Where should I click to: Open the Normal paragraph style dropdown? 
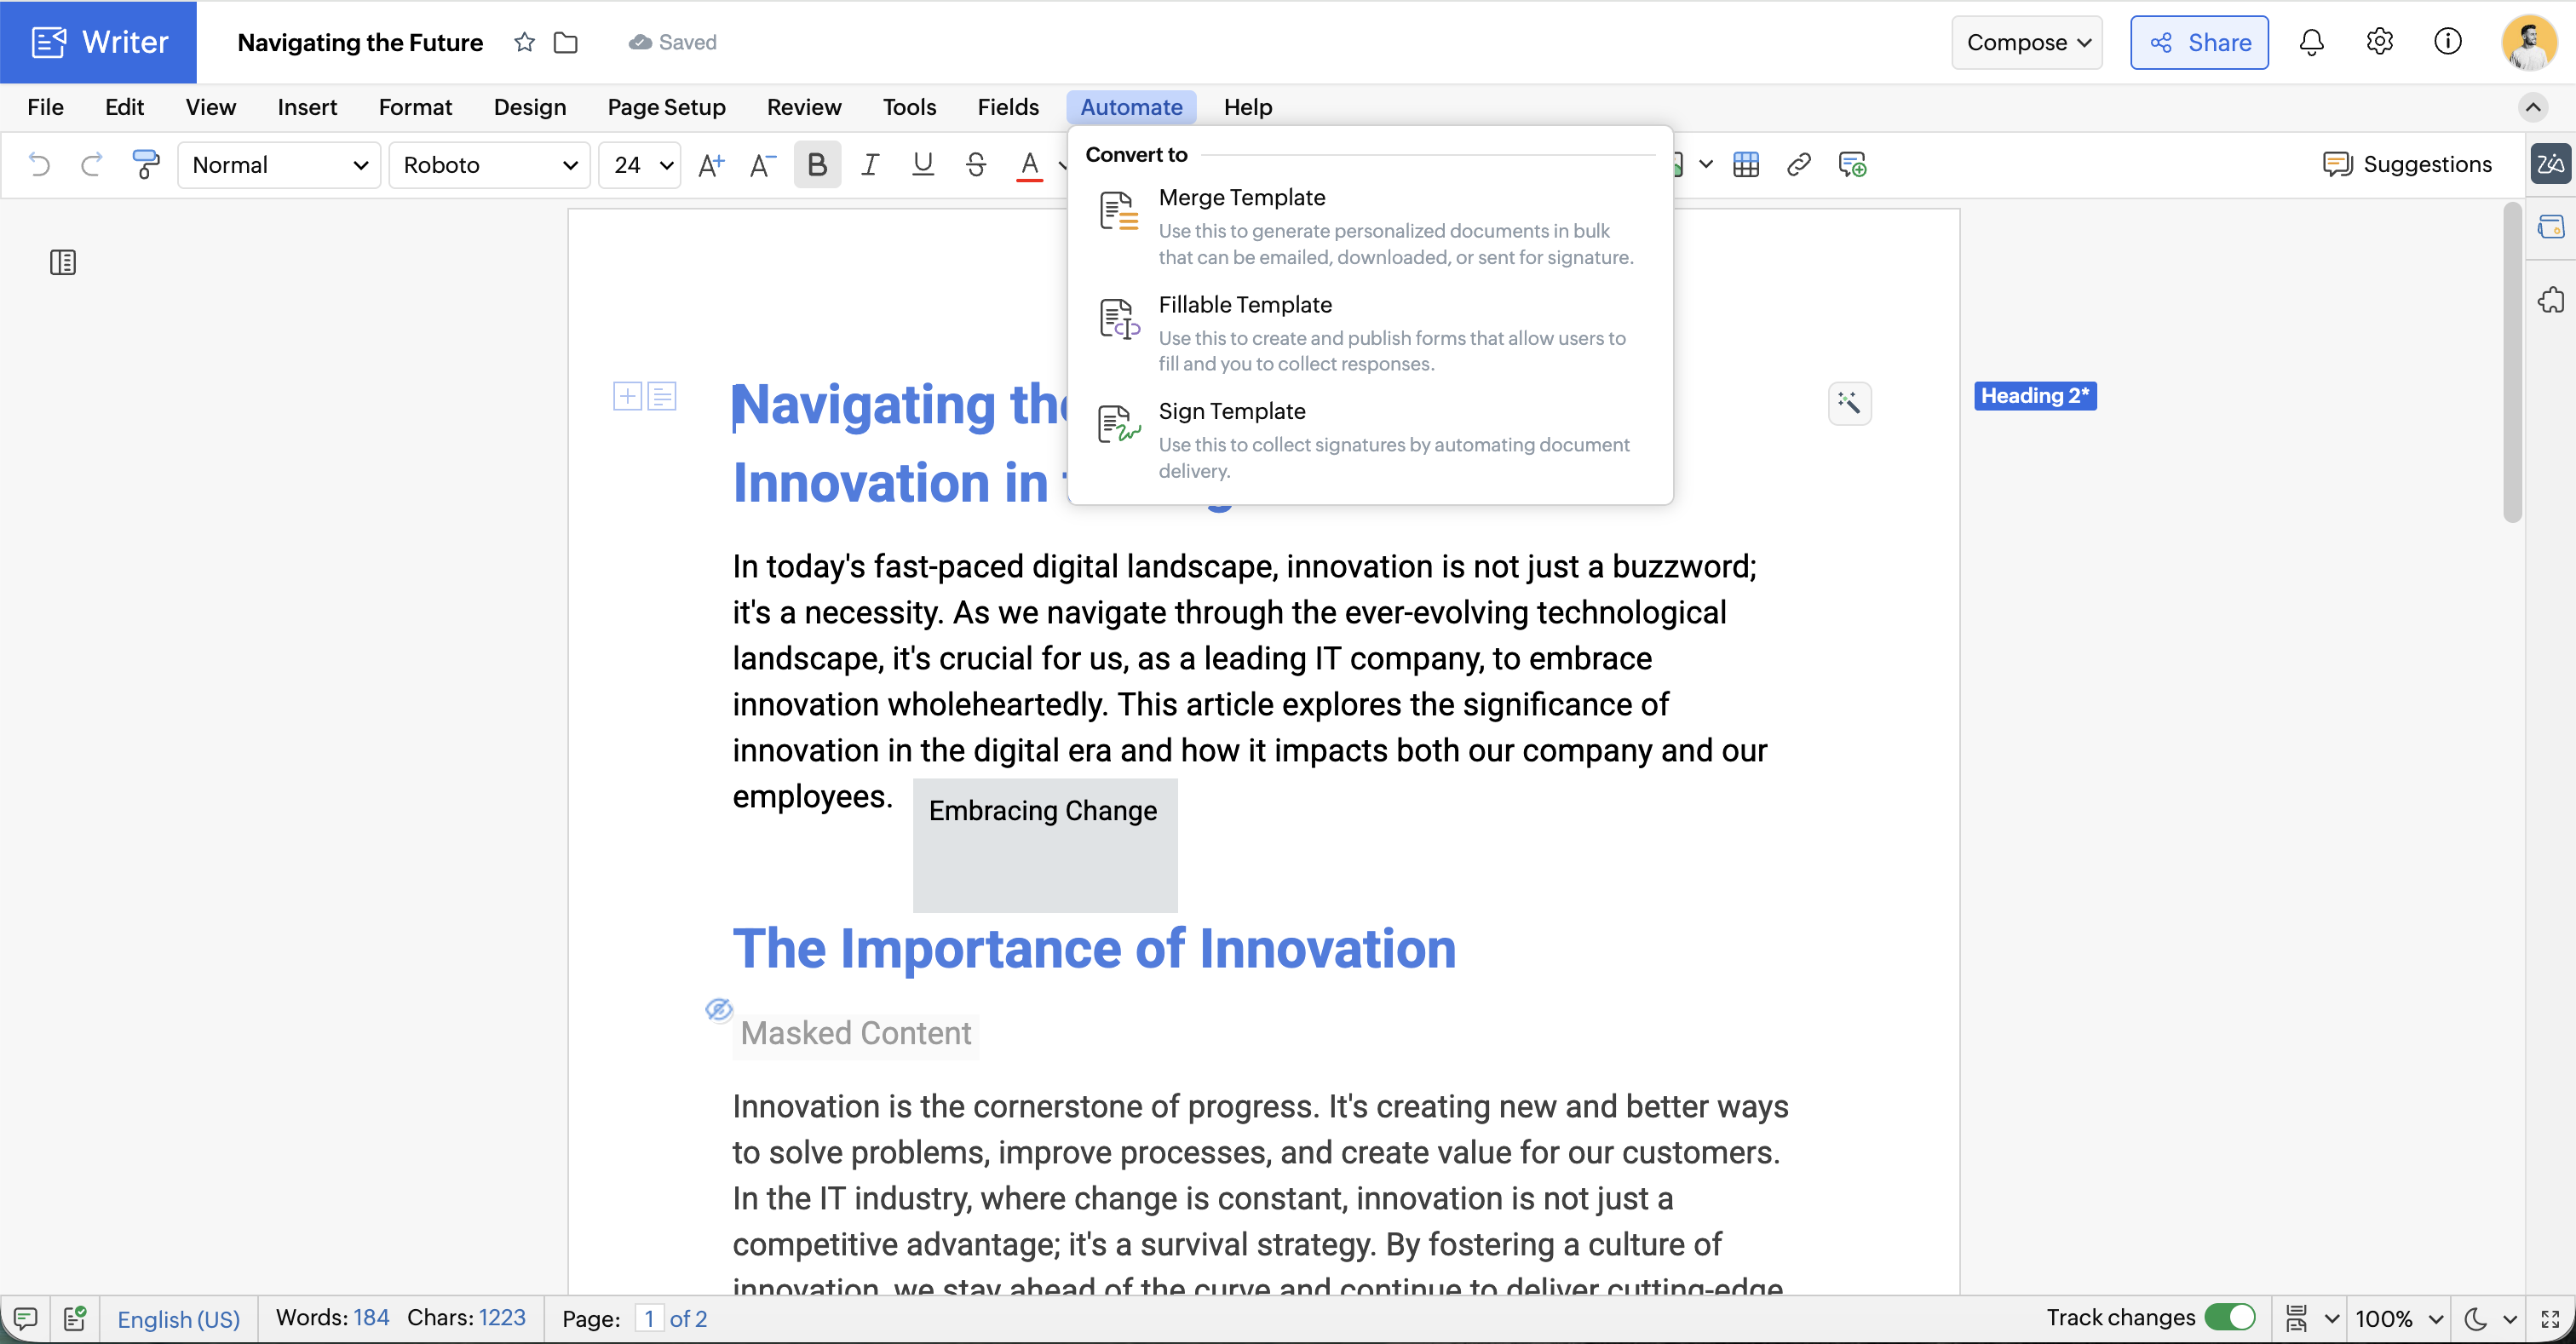click(x=279, y=164)
